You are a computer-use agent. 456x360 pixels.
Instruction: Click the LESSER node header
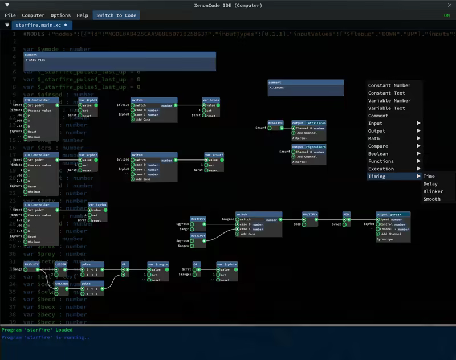click(x=60, y=265)
